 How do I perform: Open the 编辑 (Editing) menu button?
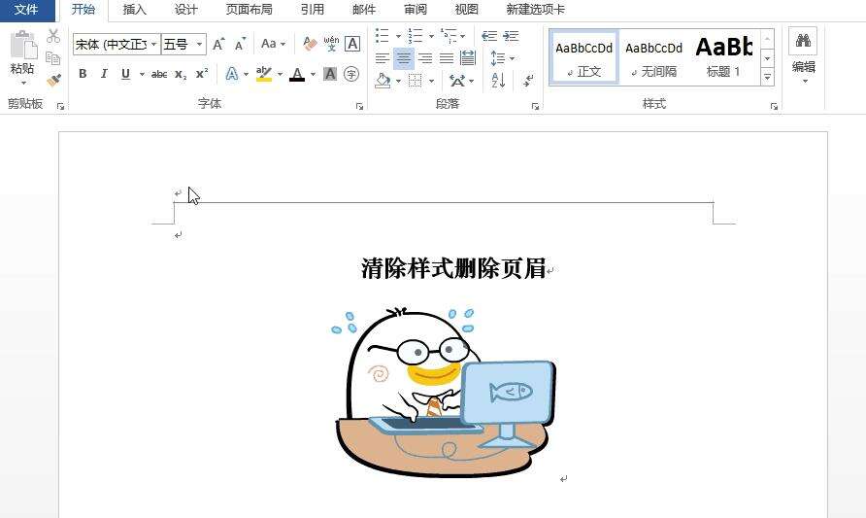tap(803, 57)
